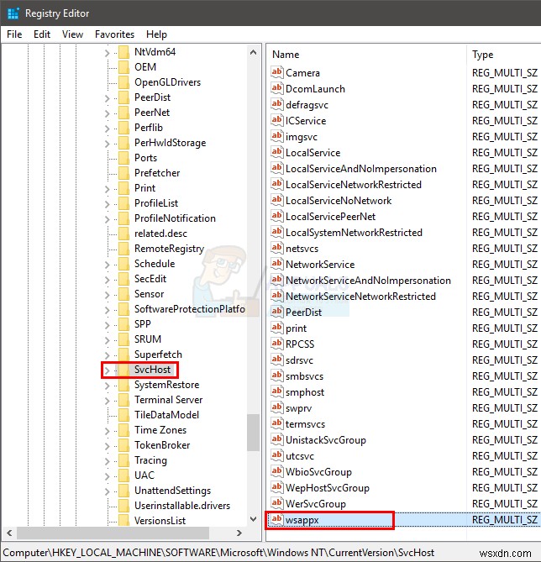Click the folder icon of VersionsList key
Image resolution: width=541 pixels, height=562 pixels.
tap(124, 520)
